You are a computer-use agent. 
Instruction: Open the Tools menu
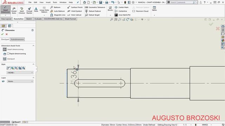click(x=55, y=2)
